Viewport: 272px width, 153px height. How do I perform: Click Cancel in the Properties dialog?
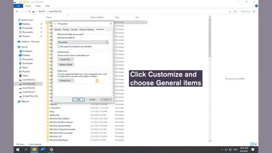click(x=92, y=99)
